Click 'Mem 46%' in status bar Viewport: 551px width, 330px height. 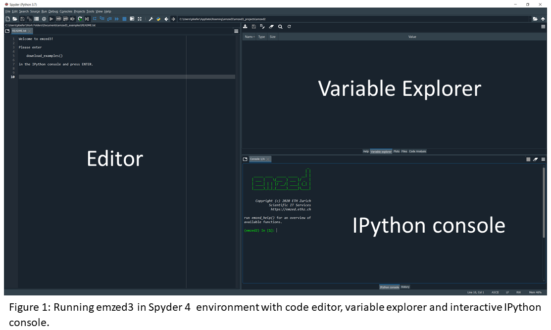coord(535,292)
